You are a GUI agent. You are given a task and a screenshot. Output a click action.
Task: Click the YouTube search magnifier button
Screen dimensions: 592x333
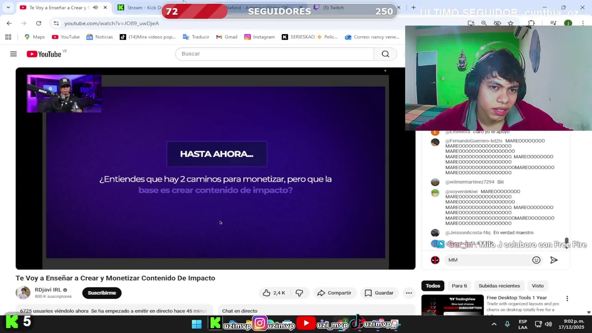coord(385,54)
